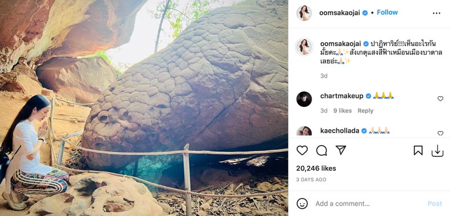This screenshot has width=450, height=216.
Task: Submit the comment with Post button
Action: click(435, 204)
